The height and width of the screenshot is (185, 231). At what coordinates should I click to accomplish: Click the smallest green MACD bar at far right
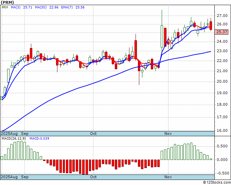(211, 159)
